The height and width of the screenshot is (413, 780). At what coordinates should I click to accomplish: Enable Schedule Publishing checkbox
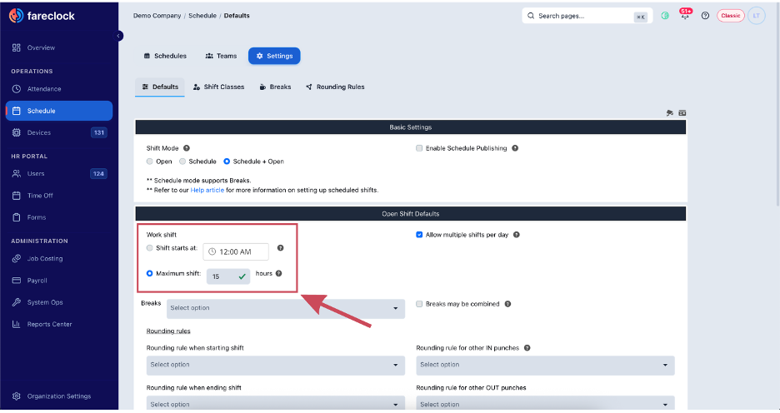tap(419, 148)
